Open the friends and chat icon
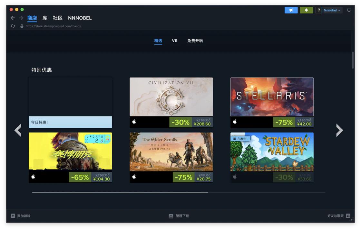Screen dimensions: 361x230 pos(348,216)
